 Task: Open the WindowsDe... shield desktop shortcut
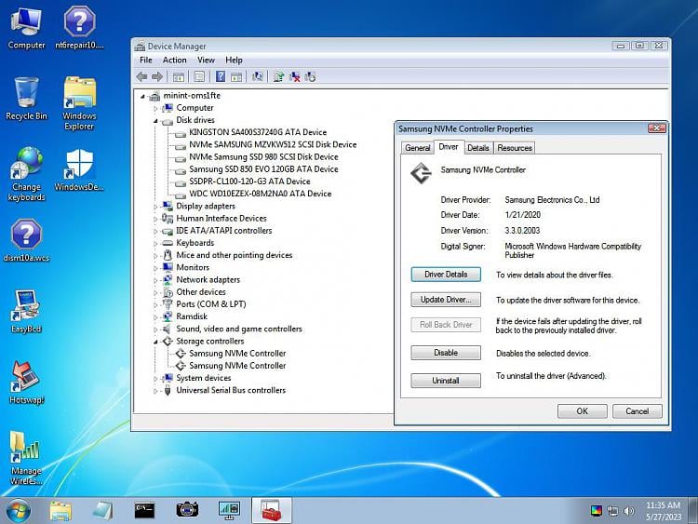[x=79, y=169]
